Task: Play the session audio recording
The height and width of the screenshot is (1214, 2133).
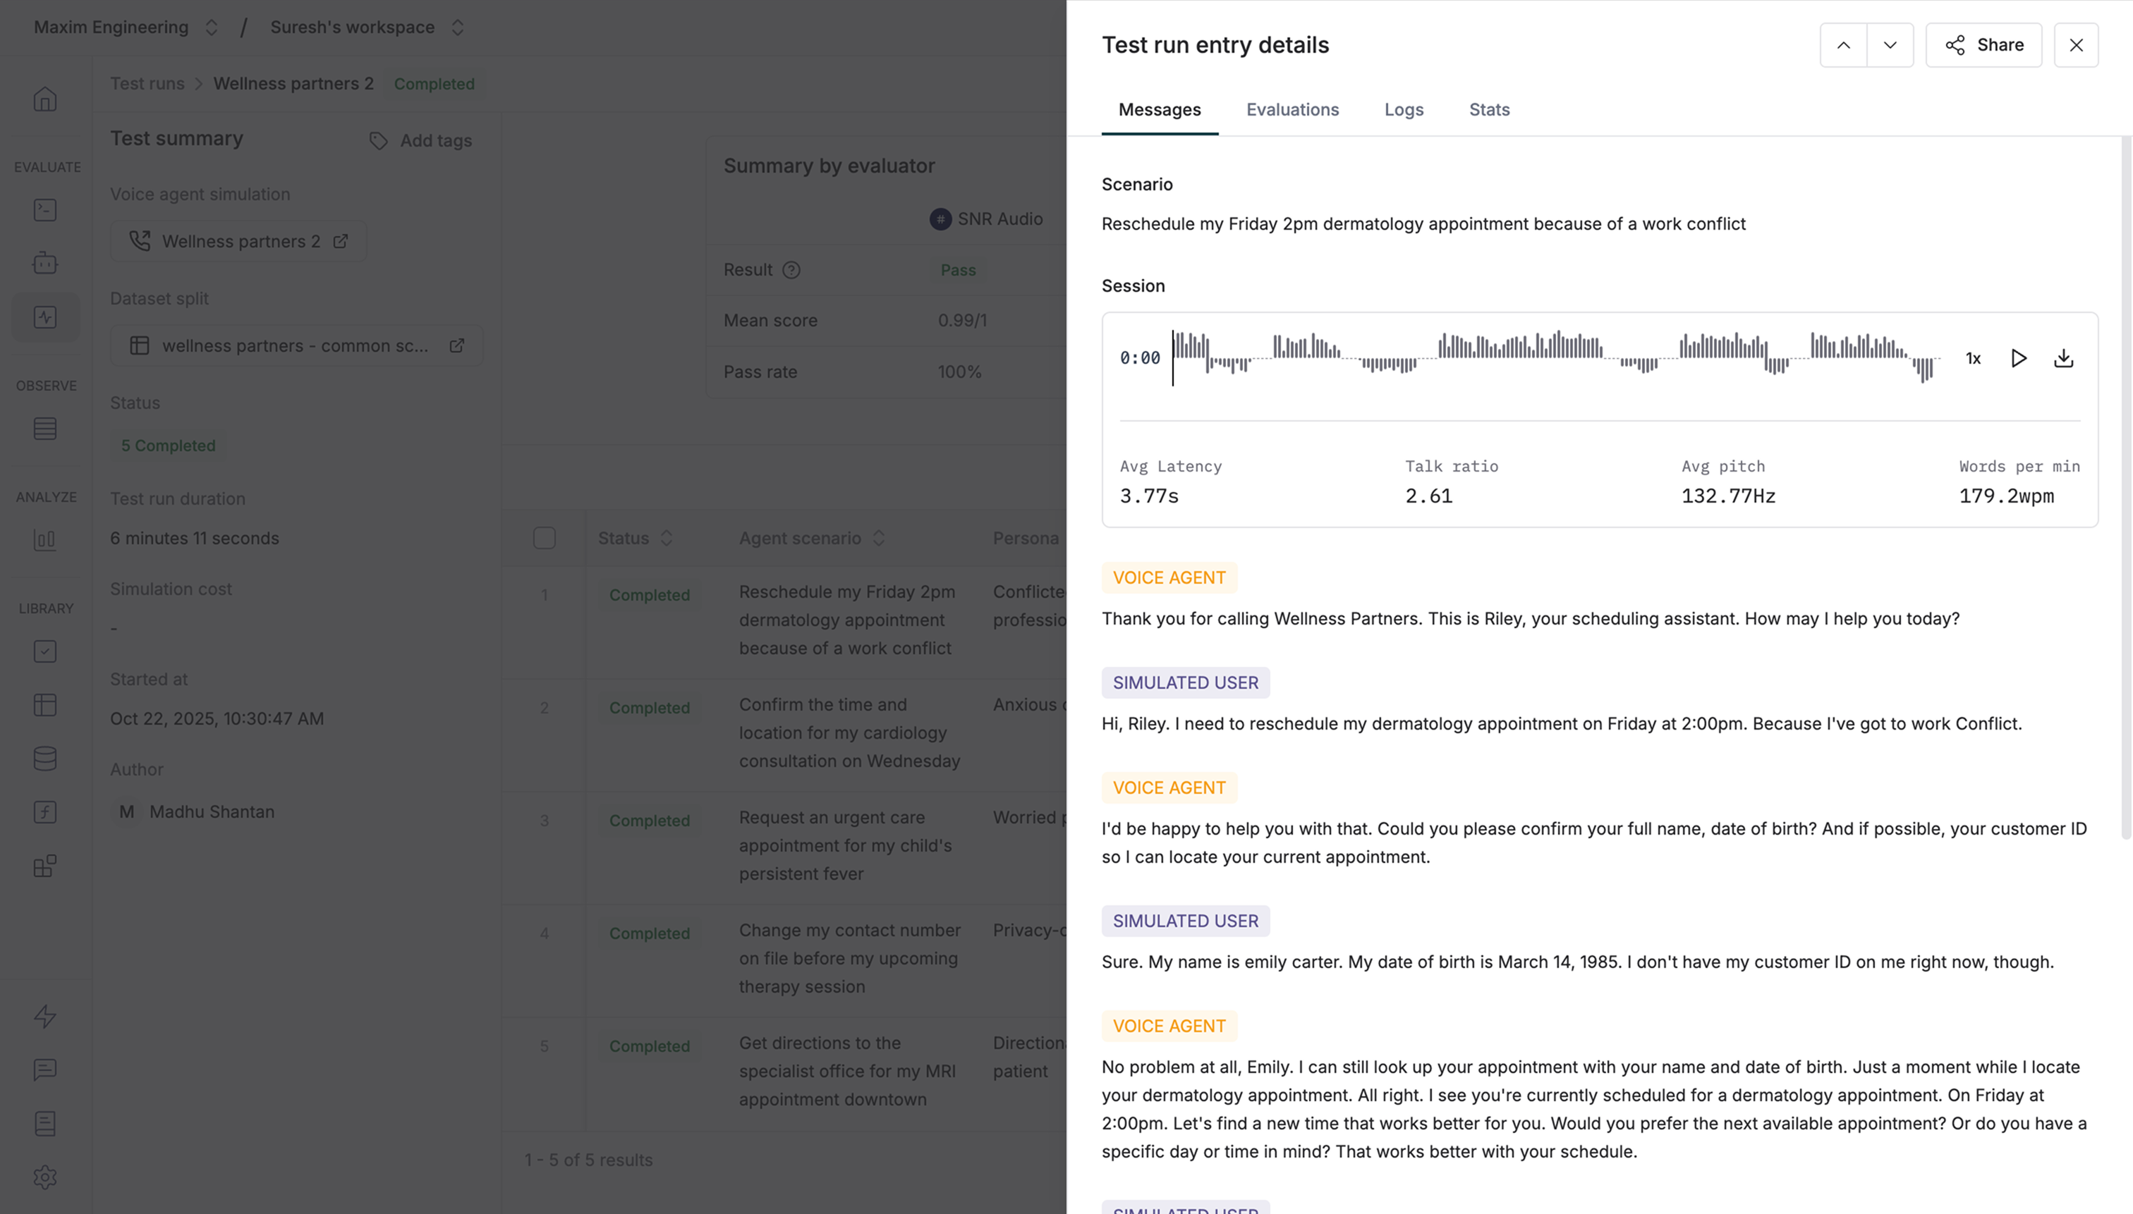Action: click(2018, 359)
